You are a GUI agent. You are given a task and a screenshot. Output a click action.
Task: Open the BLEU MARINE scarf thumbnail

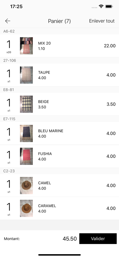[26, 133]
